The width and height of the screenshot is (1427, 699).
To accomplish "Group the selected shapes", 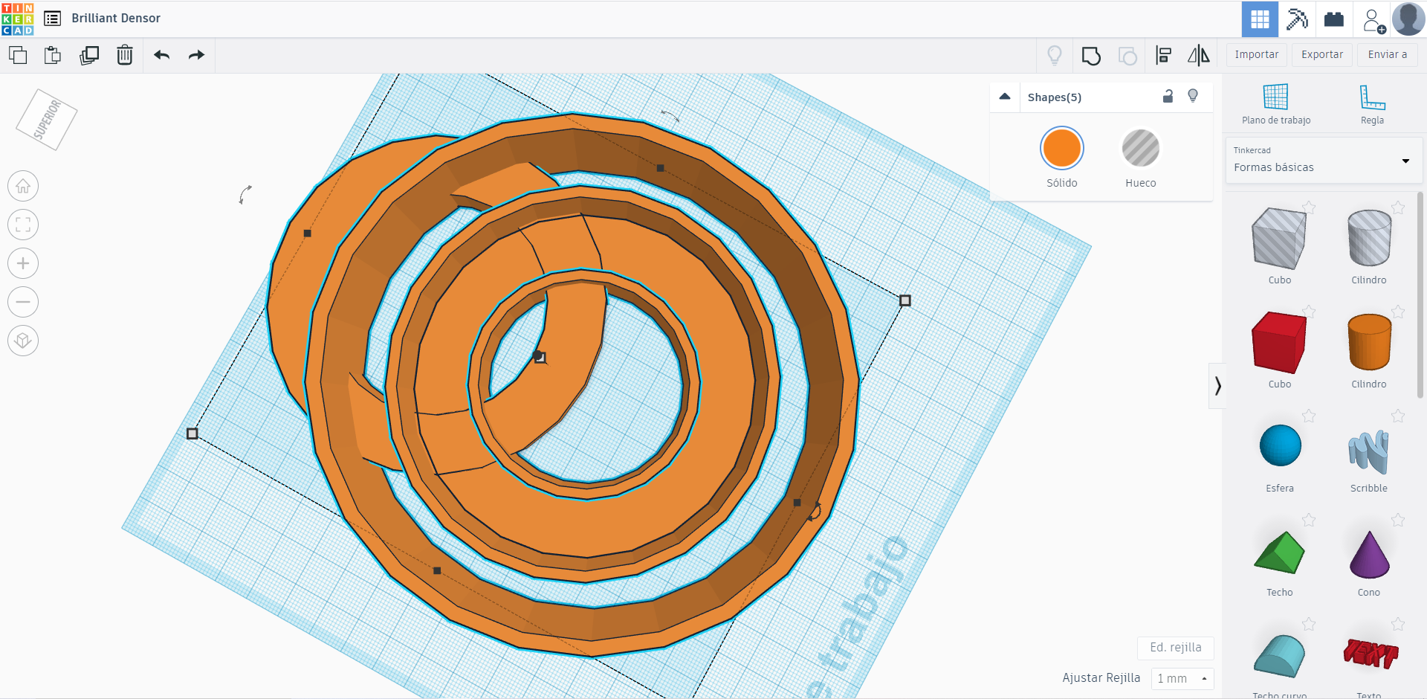I will coord(1091,56).
